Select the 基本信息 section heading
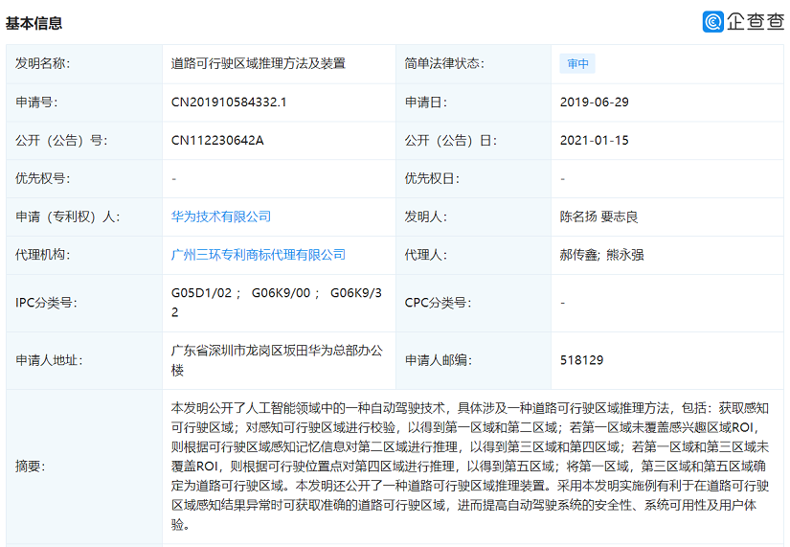This screenshot has height=547, width=790. (x=34, y=23)
